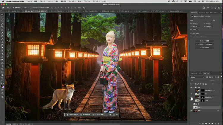Switch to the パス panel tab
The width and height of the screenshot is (223, 125).
click(200, 73)
